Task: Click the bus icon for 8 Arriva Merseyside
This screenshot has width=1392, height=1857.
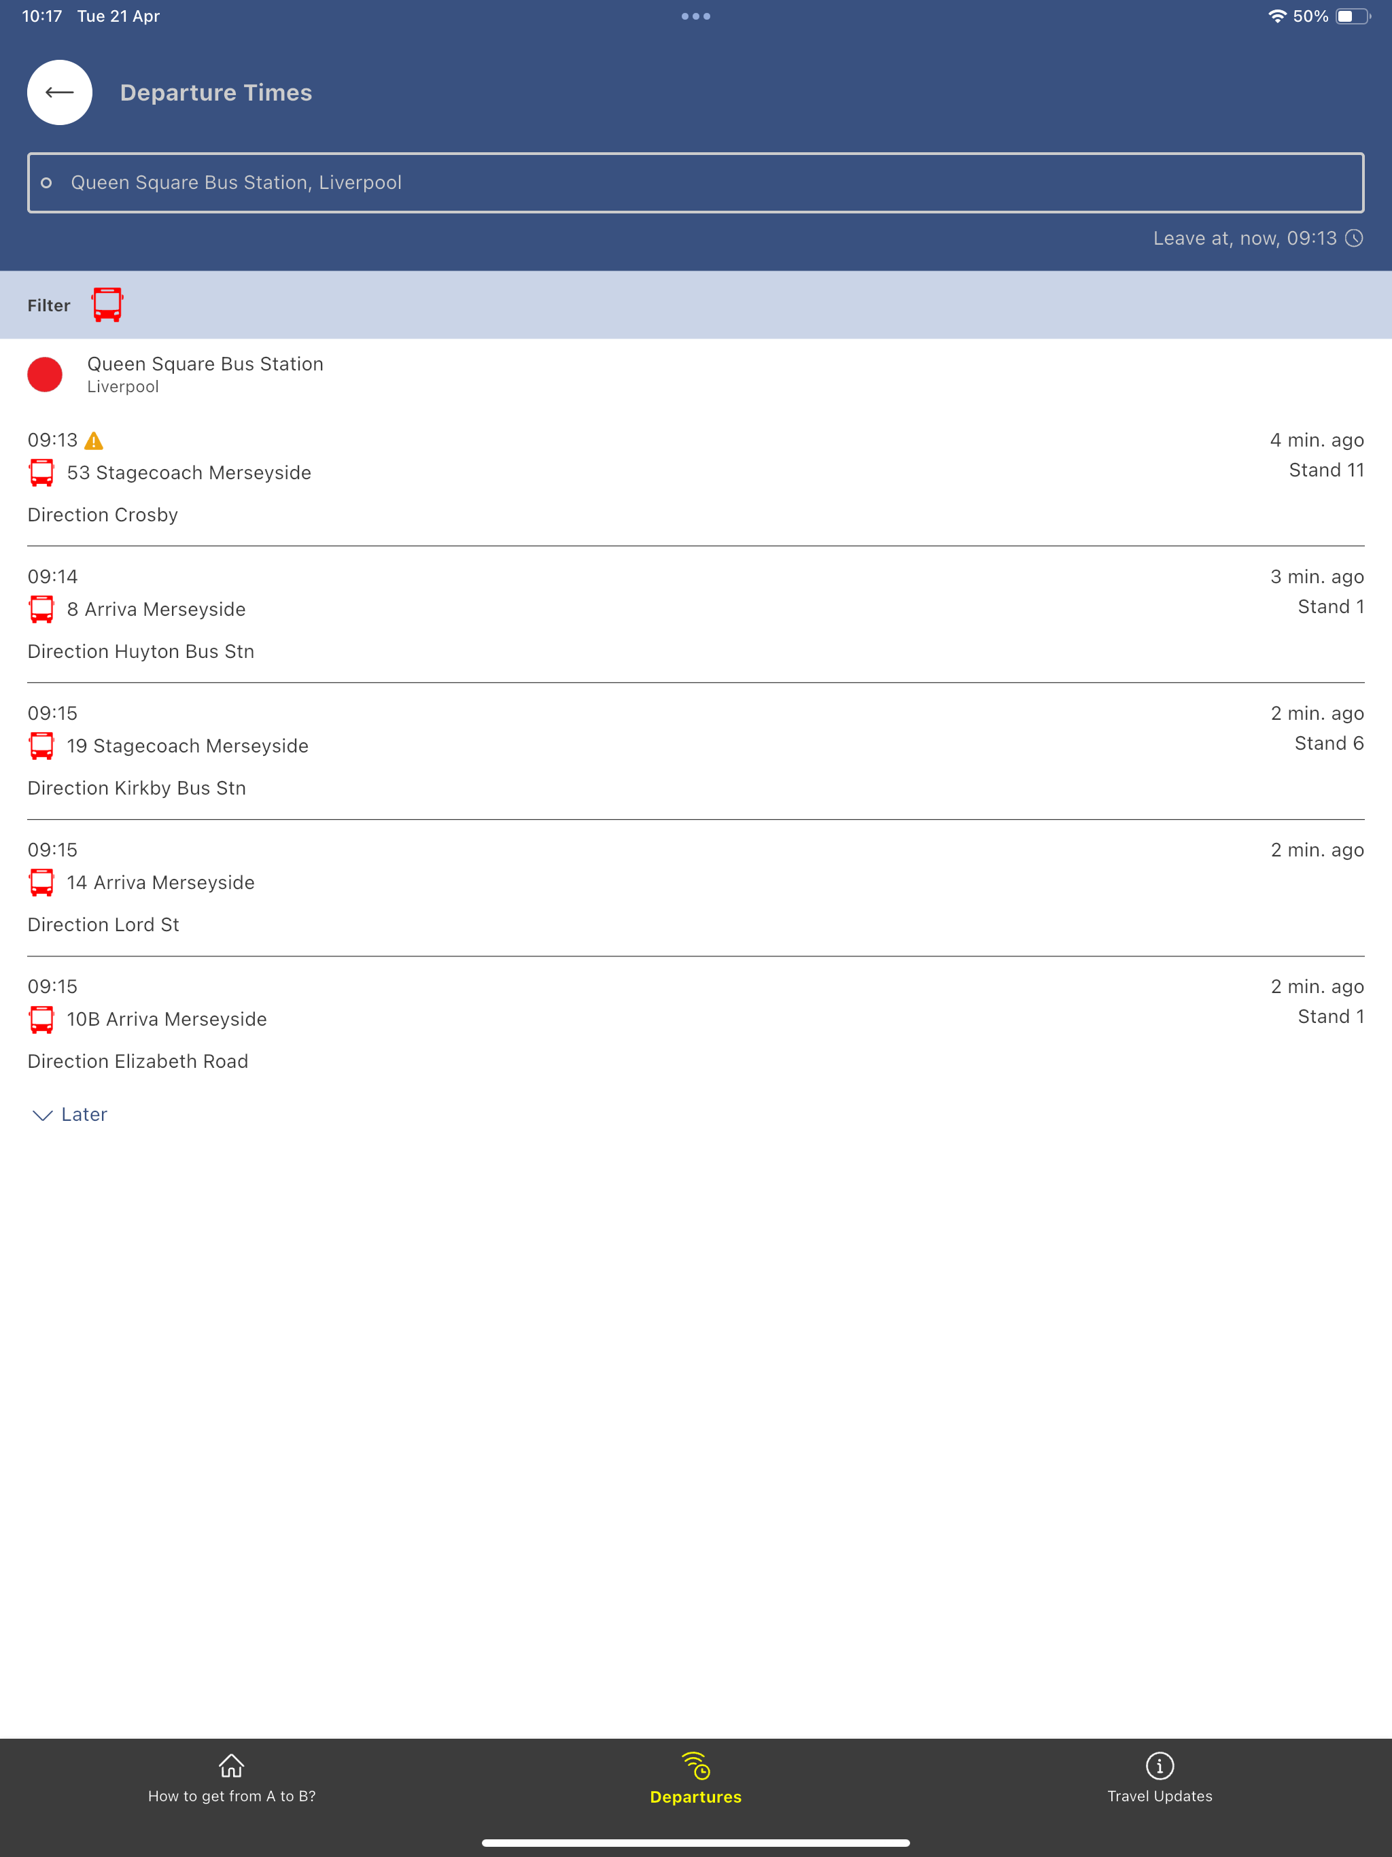Action: 41,610
